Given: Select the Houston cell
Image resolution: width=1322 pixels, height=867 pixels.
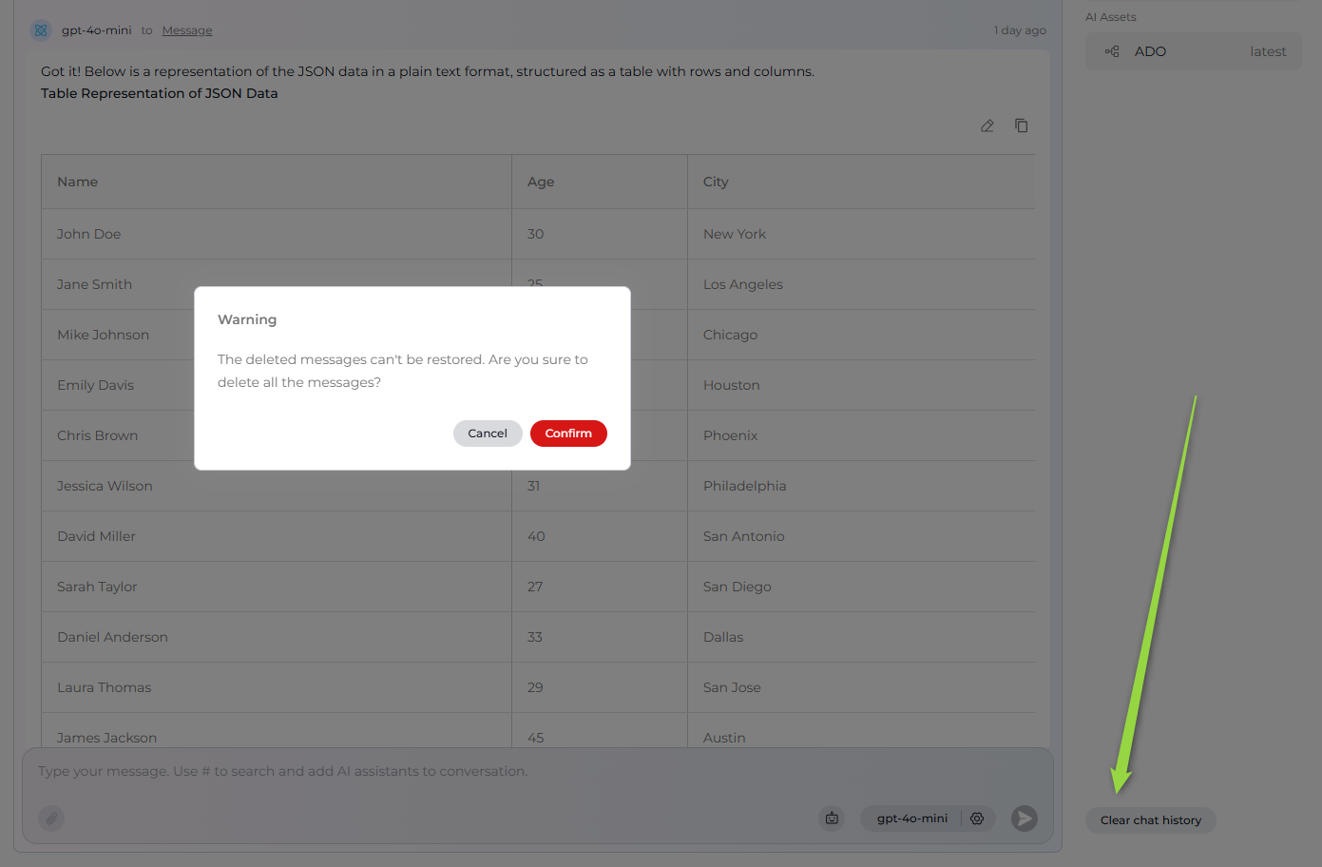Looking at the screenshot, I should coord(861,385).
